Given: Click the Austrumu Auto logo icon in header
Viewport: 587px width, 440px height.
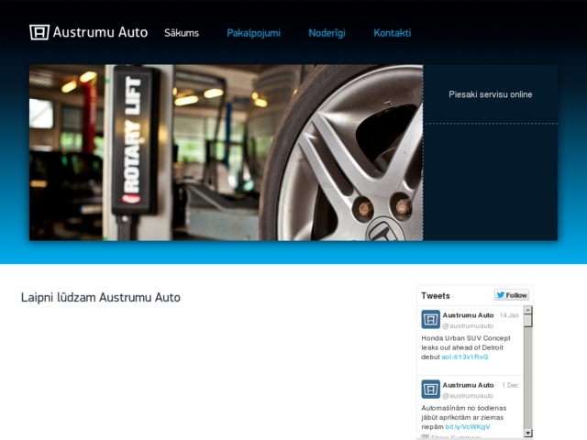Looking at the screenshot, I should [39, 32].
